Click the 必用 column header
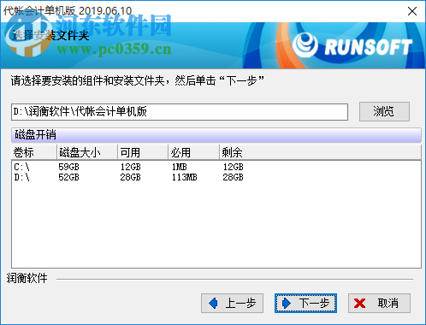Image resolution: width=426 pixels, height=325 pixels. click(x=193, y=152)
